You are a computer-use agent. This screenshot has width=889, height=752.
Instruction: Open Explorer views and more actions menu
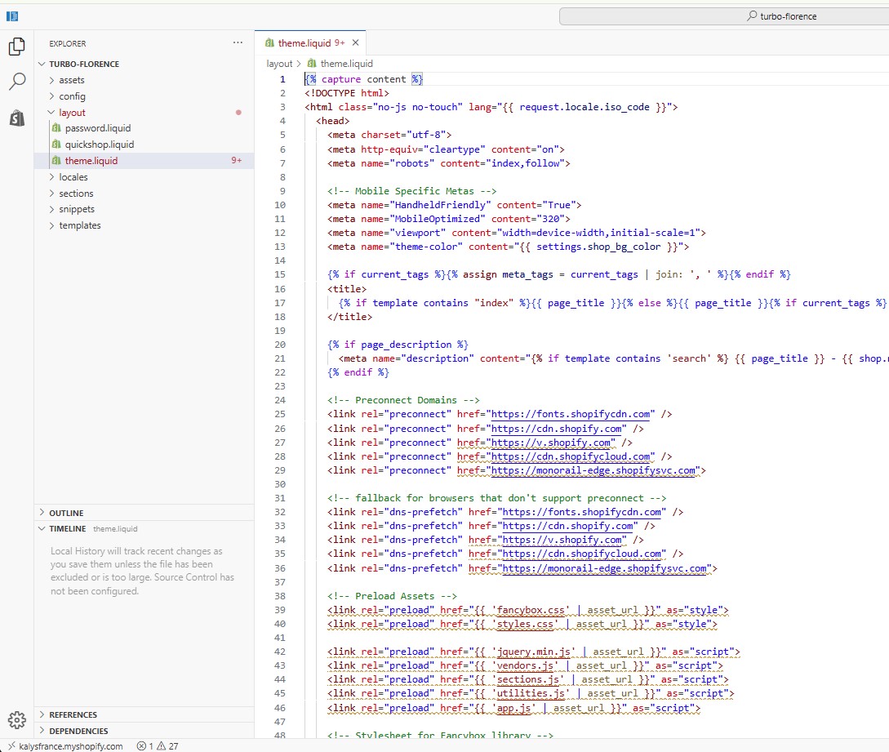pos(238,42)
